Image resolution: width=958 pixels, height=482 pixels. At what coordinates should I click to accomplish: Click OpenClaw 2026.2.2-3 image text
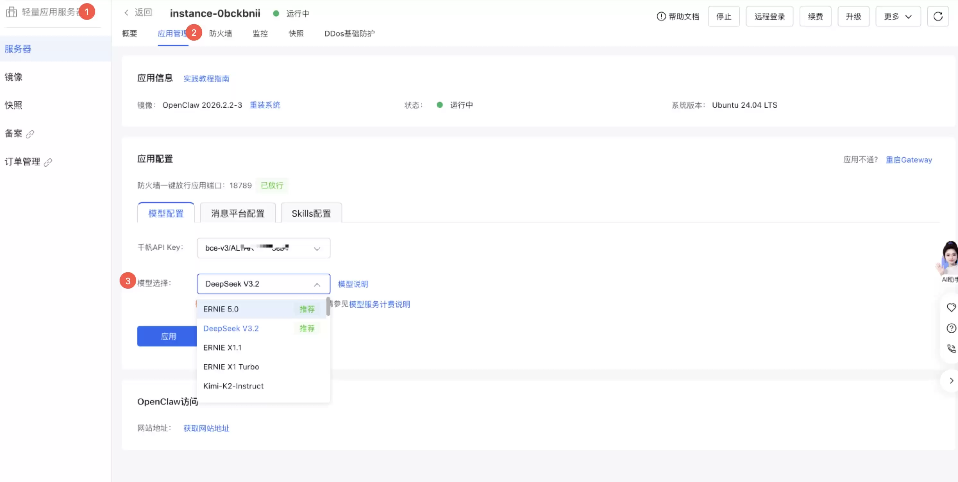pyautogui.click(x=202, y=105)
